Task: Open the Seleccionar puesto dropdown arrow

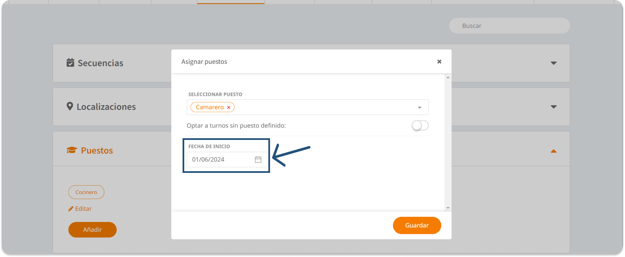Action: click(x=420, y=107)
